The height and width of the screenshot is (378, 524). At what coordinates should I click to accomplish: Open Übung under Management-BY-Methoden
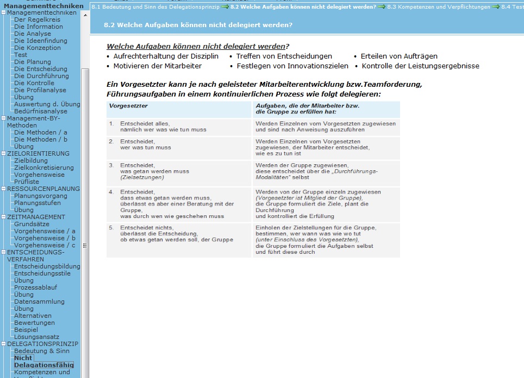click(24, 146)
